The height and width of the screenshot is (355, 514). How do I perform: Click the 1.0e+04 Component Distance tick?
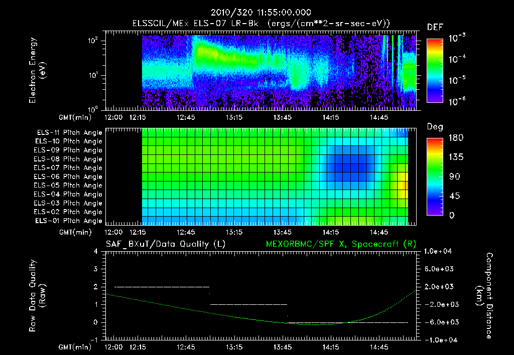coord(438,251)
